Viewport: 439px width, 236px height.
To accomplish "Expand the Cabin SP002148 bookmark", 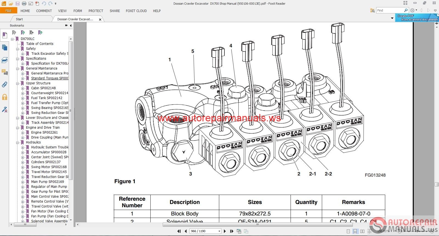I will tap(23, 88).
